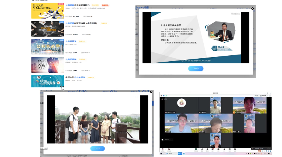The image size is (282, 157).
Task: Open the 公共关系与人际交往能力 course title link
Action: pyautogui.click(x=77, y=5)
